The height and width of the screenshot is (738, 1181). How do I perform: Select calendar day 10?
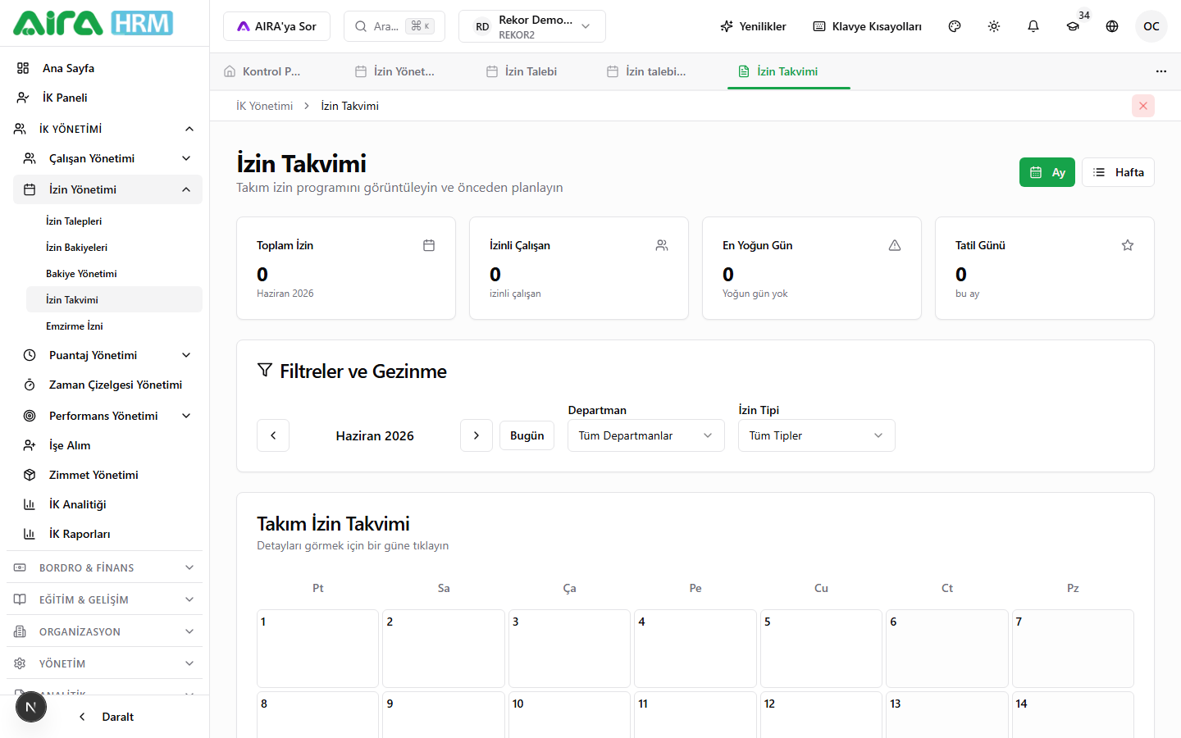tap(570, 714)
